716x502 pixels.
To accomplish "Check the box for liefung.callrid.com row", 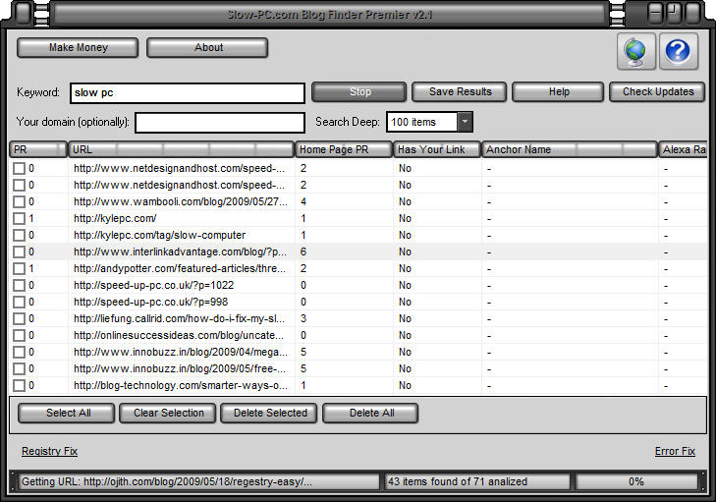I will [19, 319].
